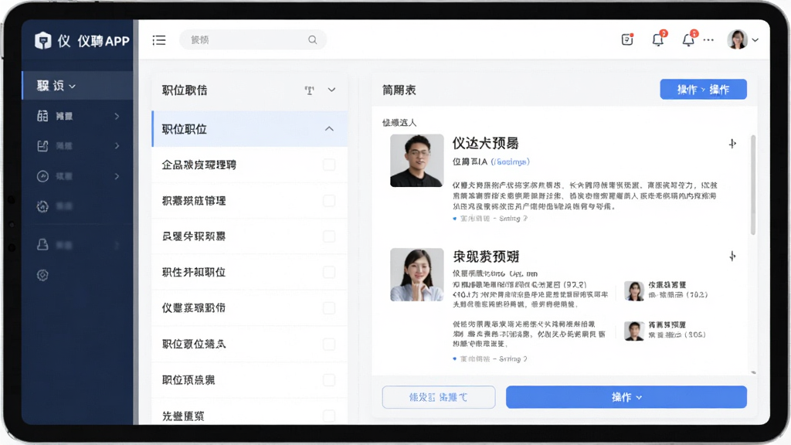Expand the arrow of second sidebar item

117,116
